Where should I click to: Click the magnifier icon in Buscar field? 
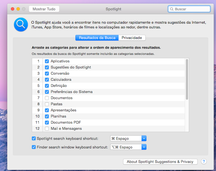[172, 9]
